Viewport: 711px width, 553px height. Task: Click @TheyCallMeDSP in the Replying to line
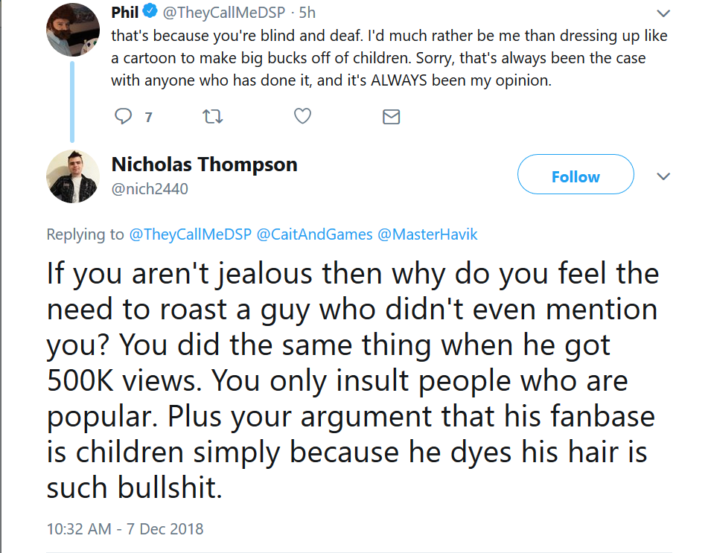point(191,234)
